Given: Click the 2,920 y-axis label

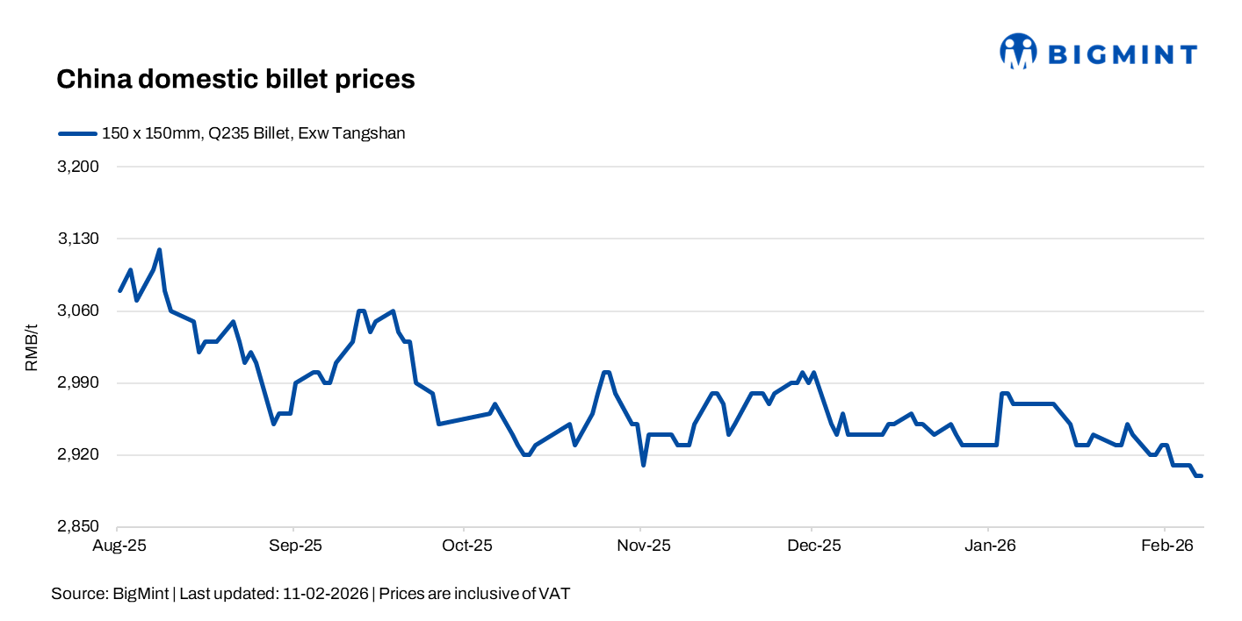Looking at the screenshot, I should coord(77,455).
